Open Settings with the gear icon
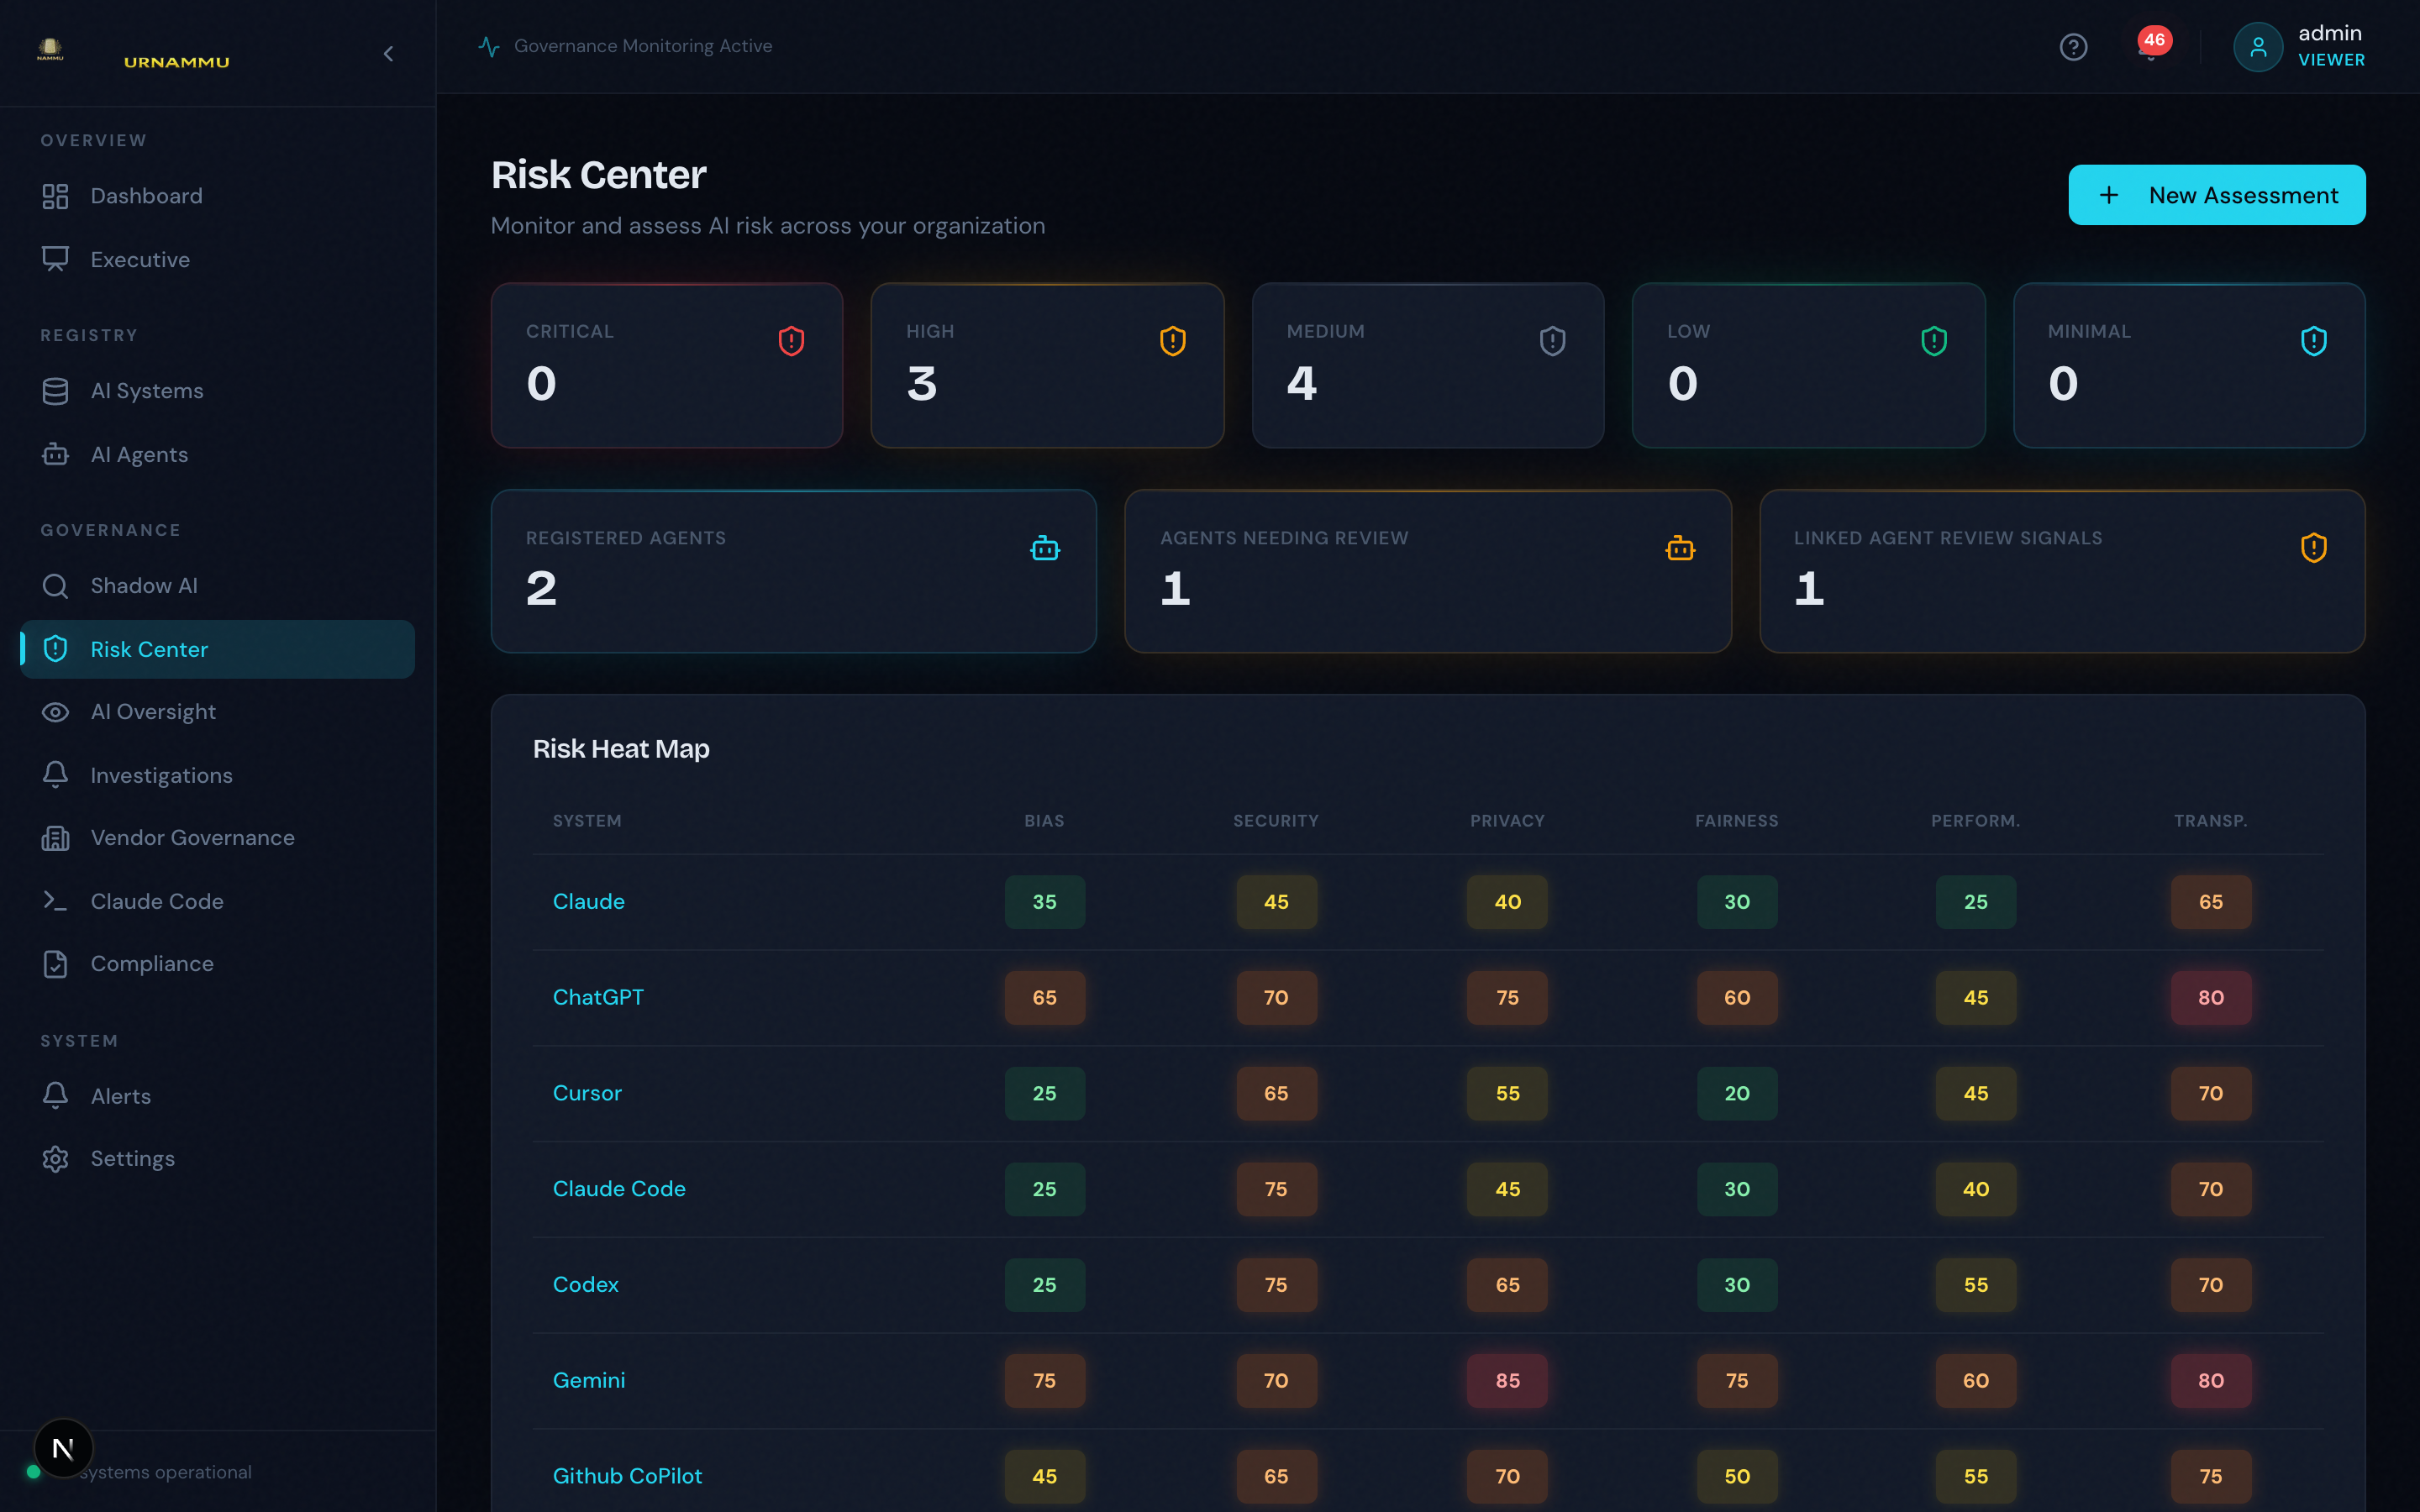2420x1512 pixels. tap(55, 1158)
